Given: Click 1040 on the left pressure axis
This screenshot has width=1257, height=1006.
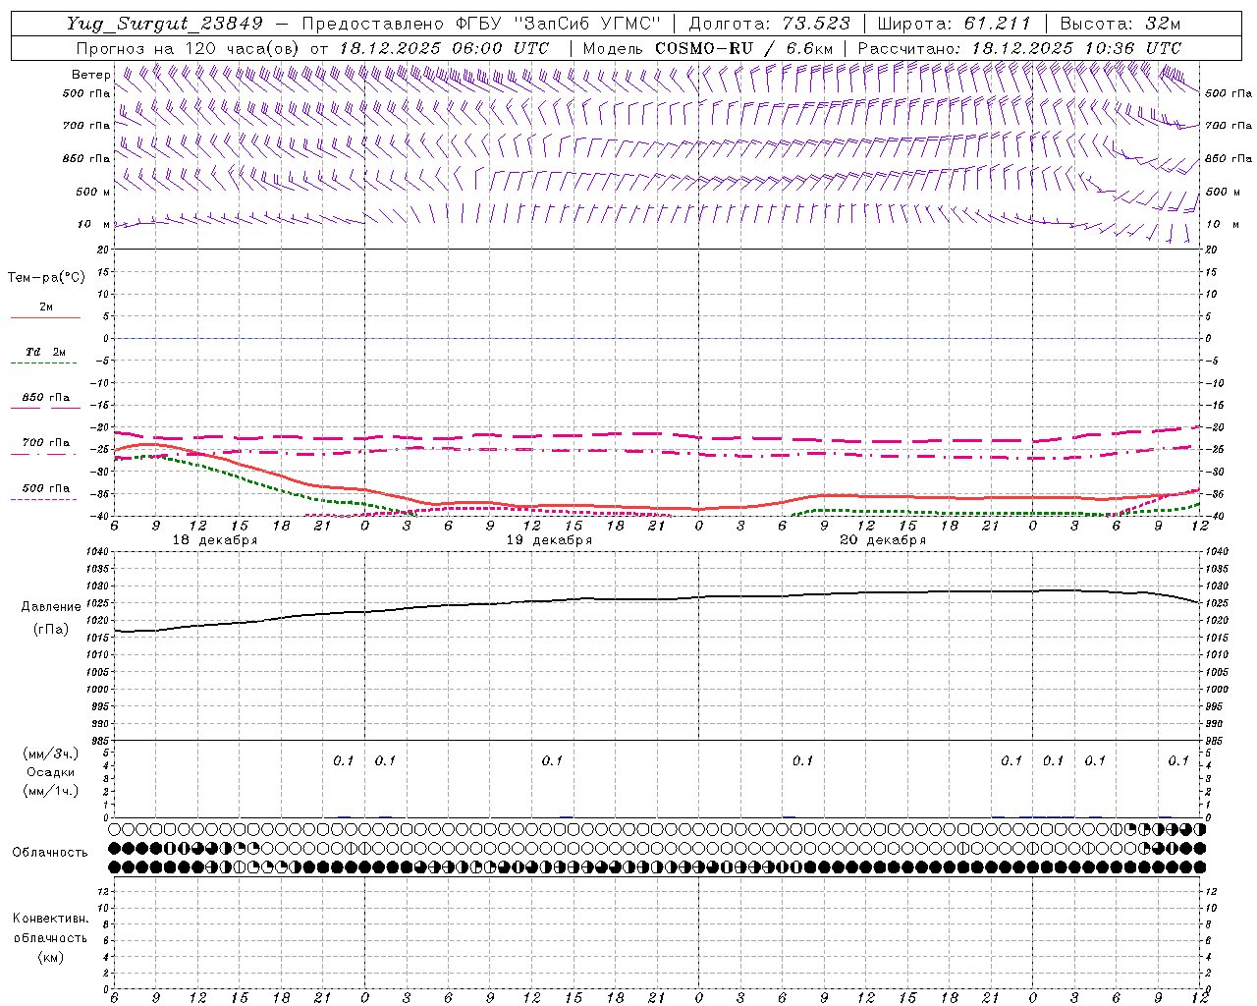Looking at the screenshot, I should [x=96, y=552].
